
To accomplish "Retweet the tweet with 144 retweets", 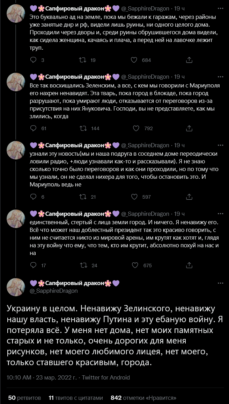I will coord(83,128).
